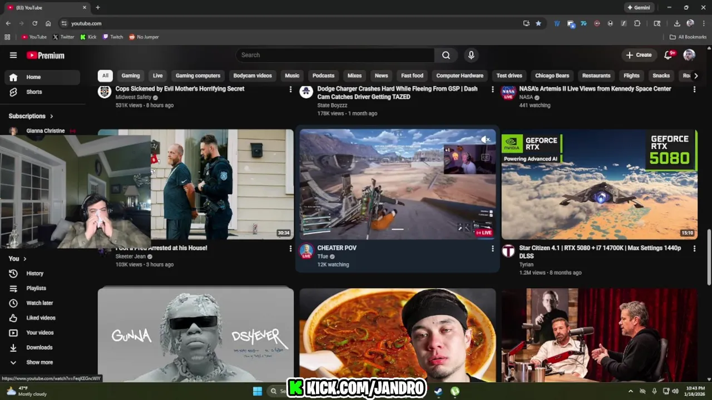Image resolution: width=712 pixels, height=400 pixels.
Task: Unmute the CHEATER POV preview
Action: [486, 139]
